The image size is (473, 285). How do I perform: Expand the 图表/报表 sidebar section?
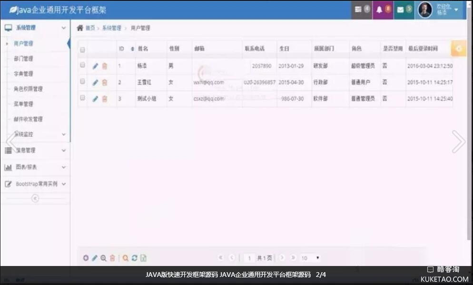(x=35, y=167)
